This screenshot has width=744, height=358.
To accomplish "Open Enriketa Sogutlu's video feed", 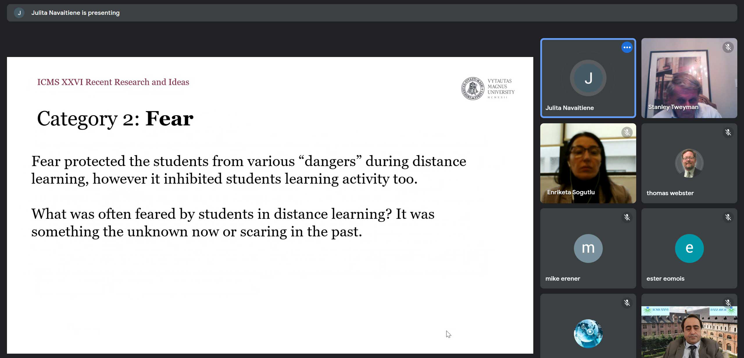I will pyautogui.click(x=588, y=163).
